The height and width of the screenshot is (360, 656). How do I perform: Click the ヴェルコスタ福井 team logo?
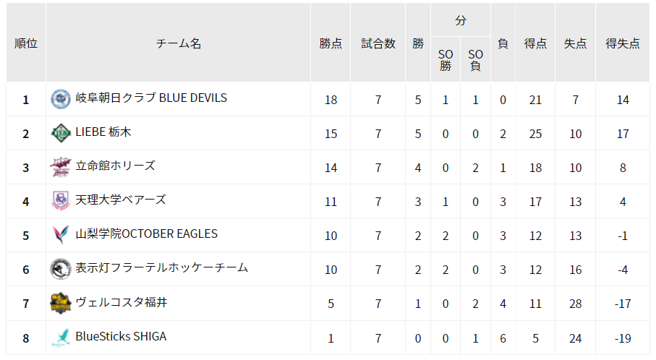point(61,303)
